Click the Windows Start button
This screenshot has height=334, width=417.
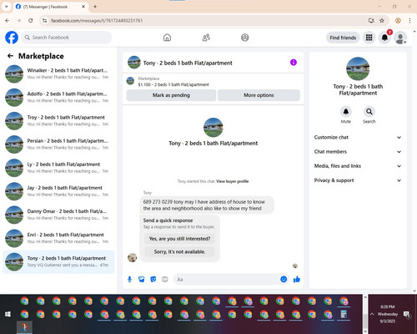tap(8, 314)
